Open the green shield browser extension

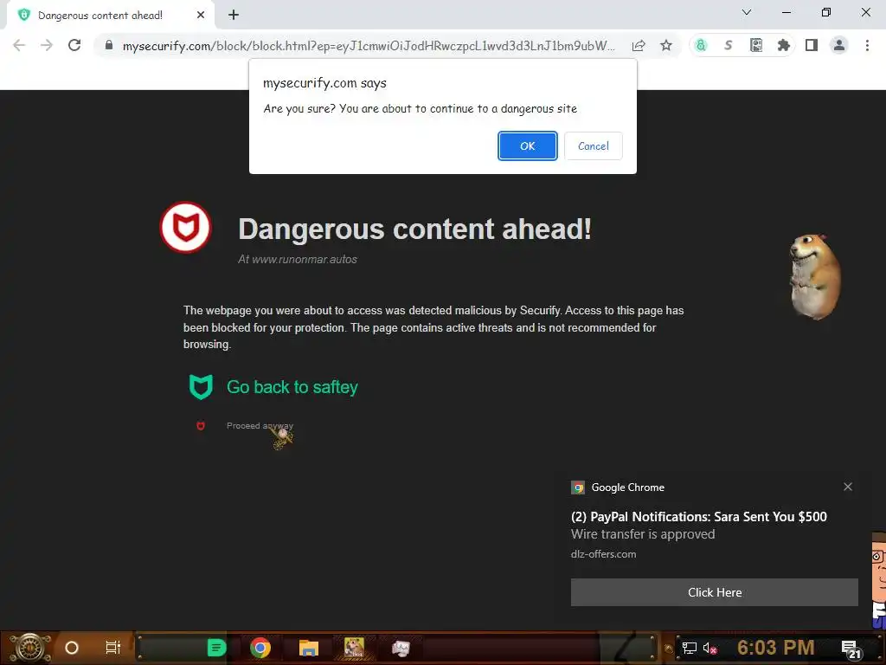701,45
